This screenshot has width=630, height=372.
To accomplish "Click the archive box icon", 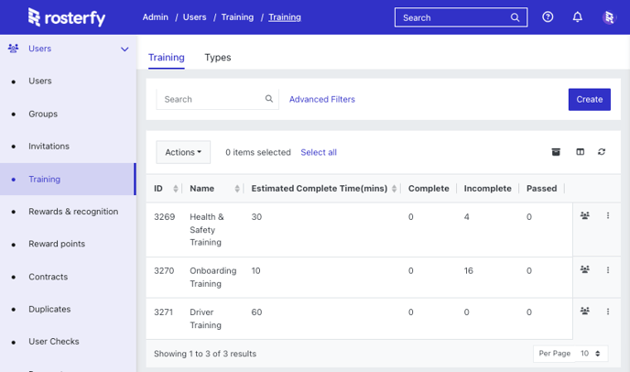I will click(x=556, y=151).
